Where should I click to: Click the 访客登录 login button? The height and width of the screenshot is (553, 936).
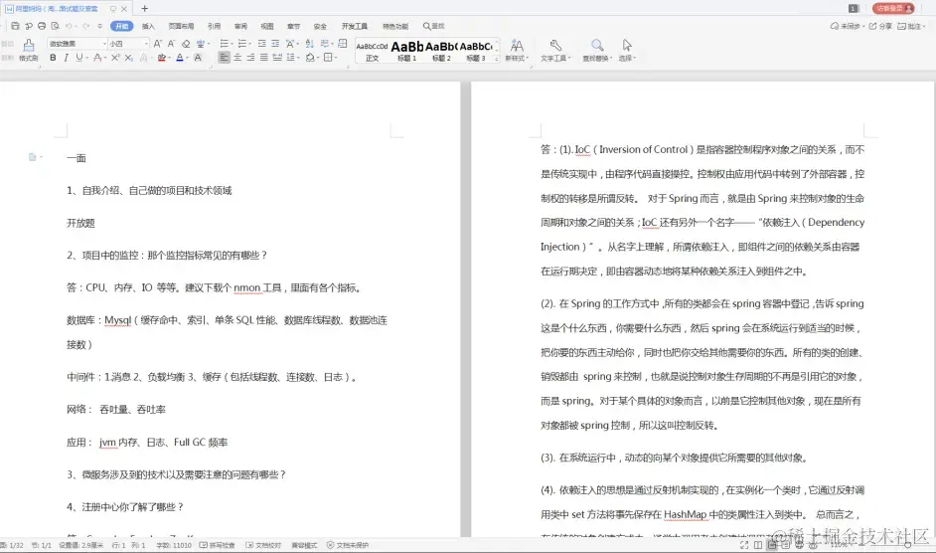(893, 8)
